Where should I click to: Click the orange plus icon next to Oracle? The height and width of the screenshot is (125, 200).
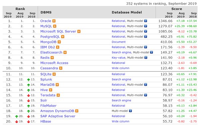54,21
